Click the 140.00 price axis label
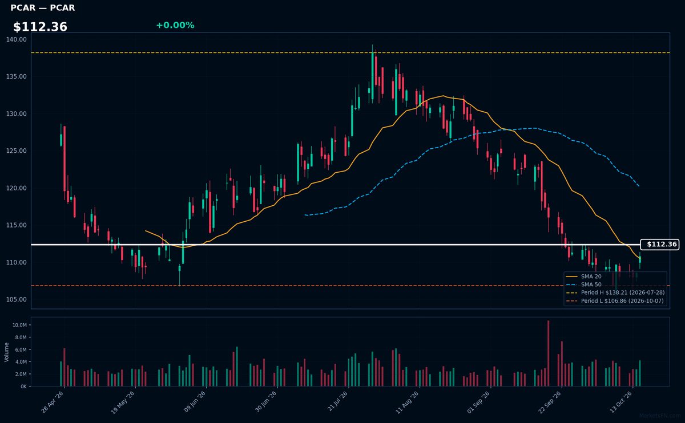This screenshot has height=423, width=685. pos(17,39)
